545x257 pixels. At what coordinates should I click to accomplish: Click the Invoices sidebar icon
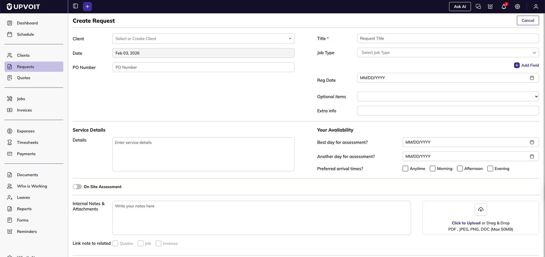point(10,110)
